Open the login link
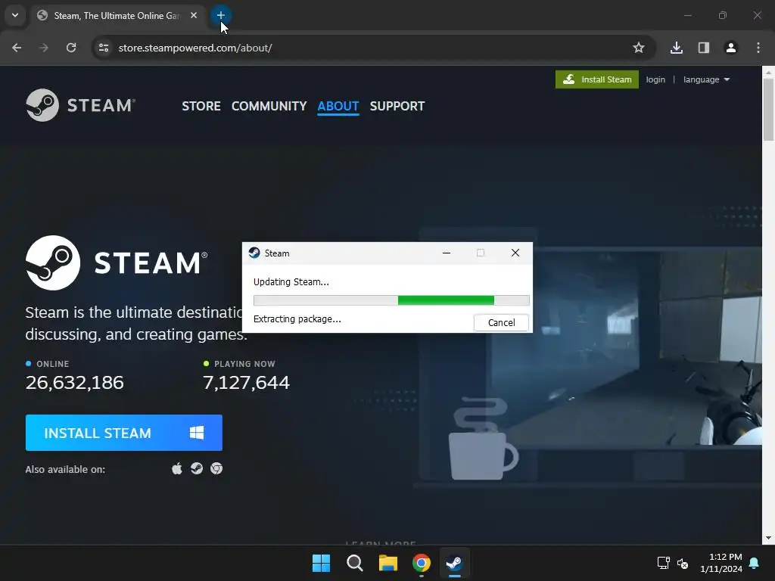The width and height of the screenshot is (775, 581). [x=655, y=79]
